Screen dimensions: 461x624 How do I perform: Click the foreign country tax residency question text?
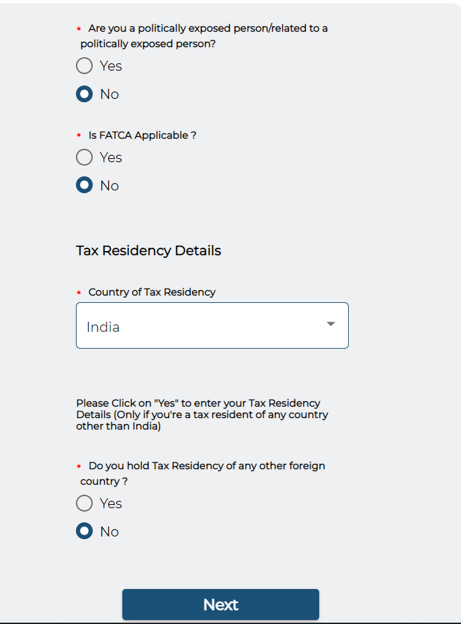(203, 474)
